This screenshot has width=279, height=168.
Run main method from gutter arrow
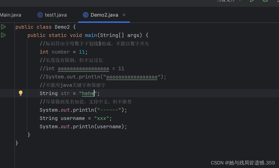3,35
